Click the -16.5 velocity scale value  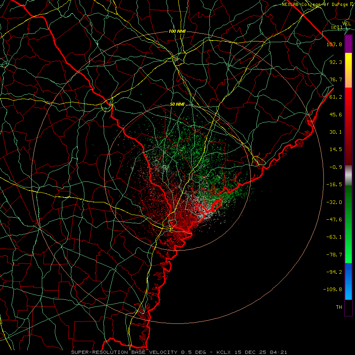[x=334, y=185]
